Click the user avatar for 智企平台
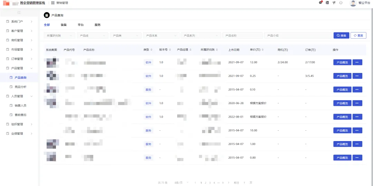 (353, 3)
